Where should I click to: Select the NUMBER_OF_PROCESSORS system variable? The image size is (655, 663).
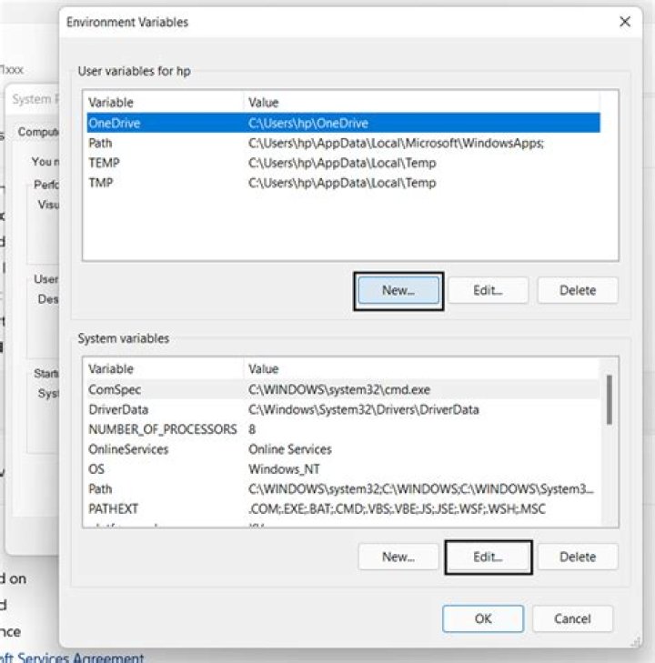tap(343, 429)
